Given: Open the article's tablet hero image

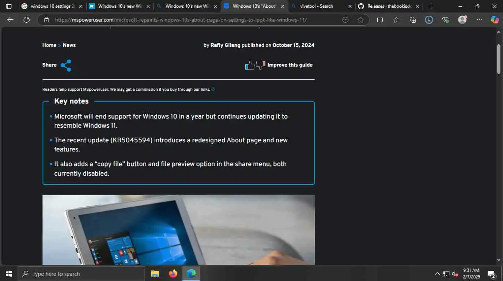Looking at the screenshot, I should (x=178, y=230).
